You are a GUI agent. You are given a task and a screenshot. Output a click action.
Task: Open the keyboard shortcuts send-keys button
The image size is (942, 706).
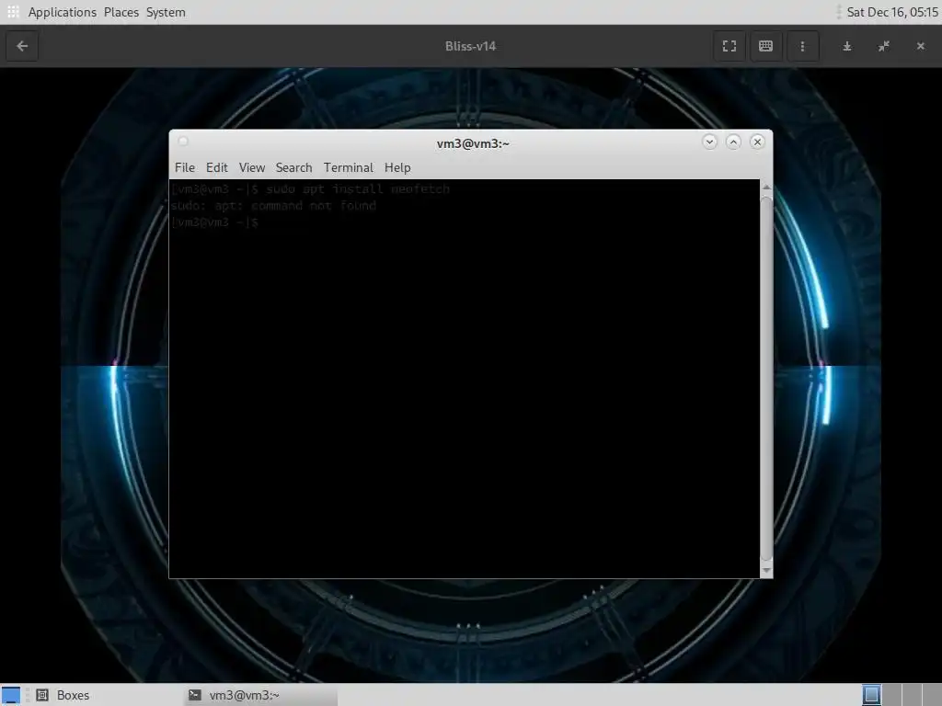[765, 46]
